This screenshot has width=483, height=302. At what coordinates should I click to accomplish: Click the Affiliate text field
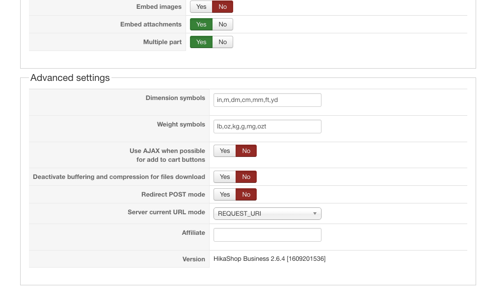pos(268,235)
